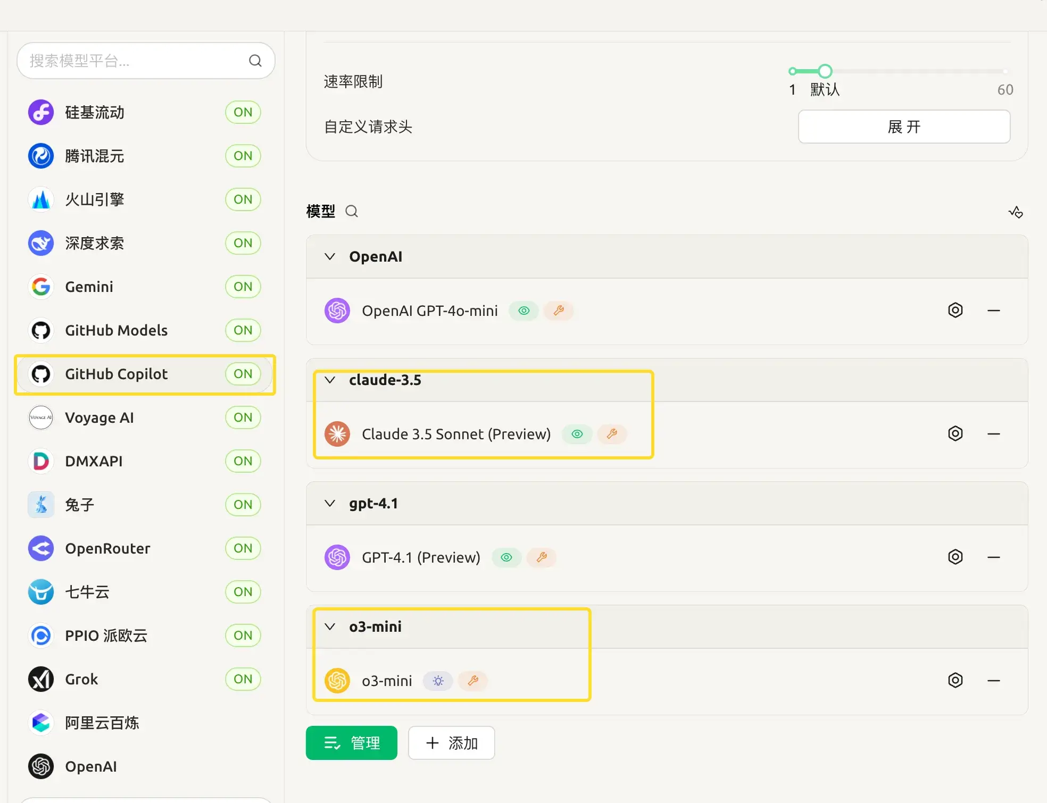Click the settings gear for OpenAI GPT-4o-mini
Viewport: 1047px width, 803px height.
click(955, 310)
